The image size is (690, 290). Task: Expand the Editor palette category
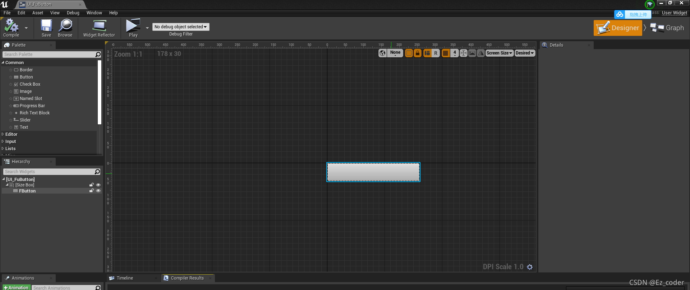3,134
